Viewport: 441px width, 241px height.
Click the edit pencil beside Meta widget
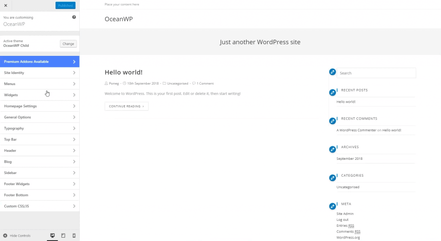click(x=332, y=206)
